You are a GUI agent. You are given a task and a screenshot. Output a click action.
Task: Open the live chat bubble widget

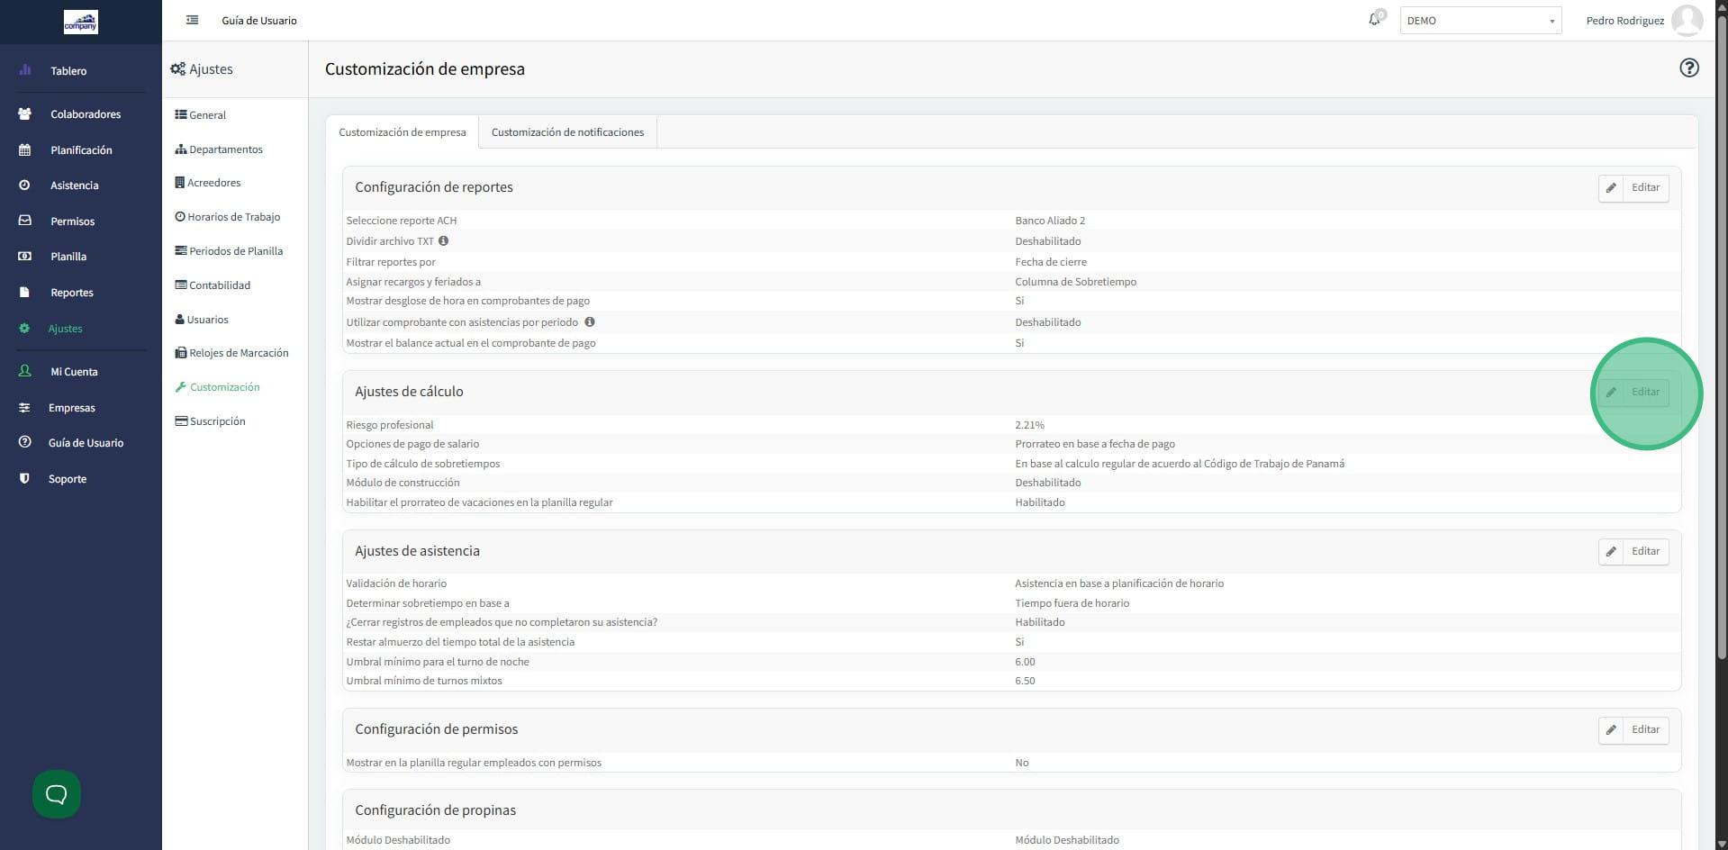[x=57, y=794]
